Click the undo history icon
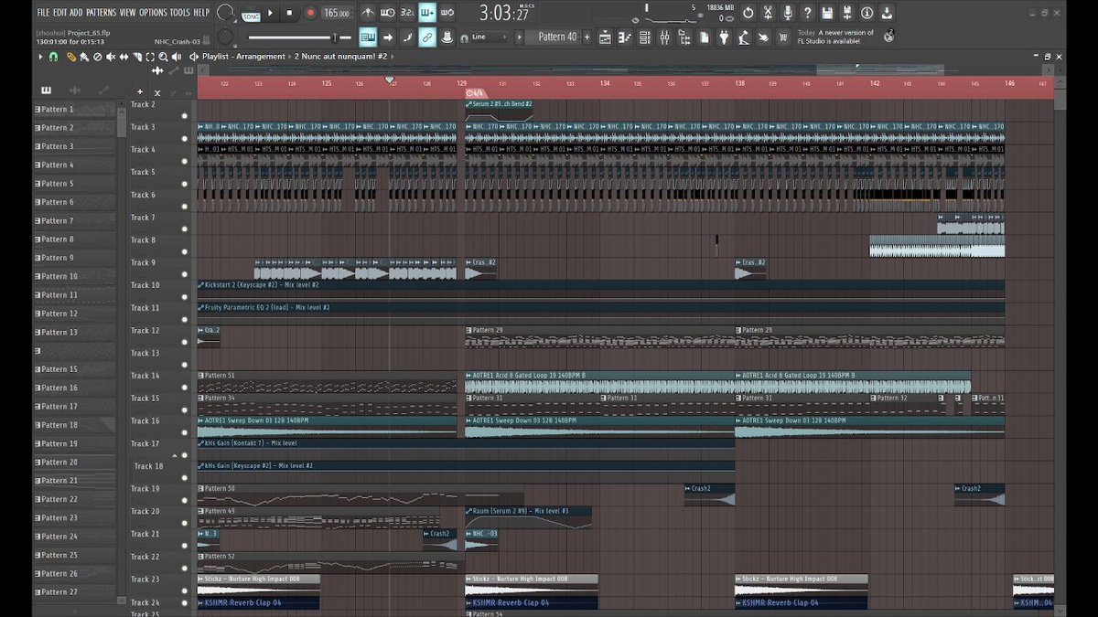This screenshot has height=617, width=1098. [x=748, y=12]
